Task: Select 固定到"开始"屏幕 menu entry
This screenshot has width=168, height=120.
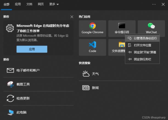Action: 142,52
